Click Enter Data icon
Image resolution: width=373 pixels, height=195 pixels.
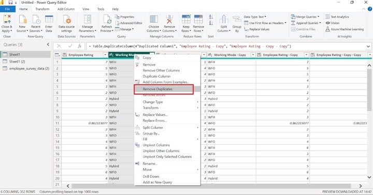49,19
